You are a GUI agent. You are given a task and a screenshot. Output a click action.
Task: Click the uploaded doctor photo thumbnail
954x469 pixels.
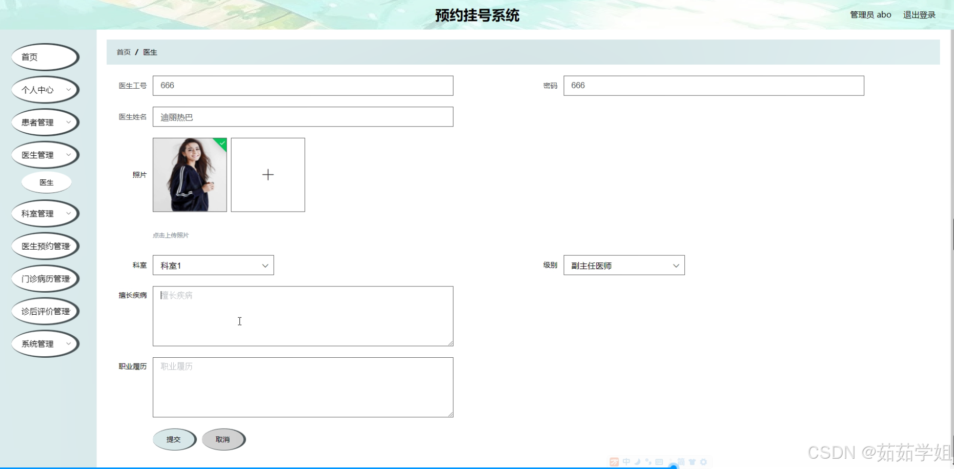(190, 175)
